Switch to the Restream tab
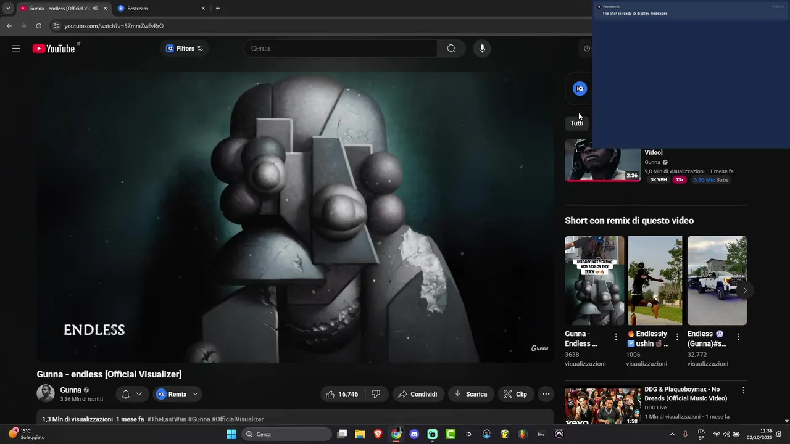This screenshot has height=444, width=790. [161, 9]
